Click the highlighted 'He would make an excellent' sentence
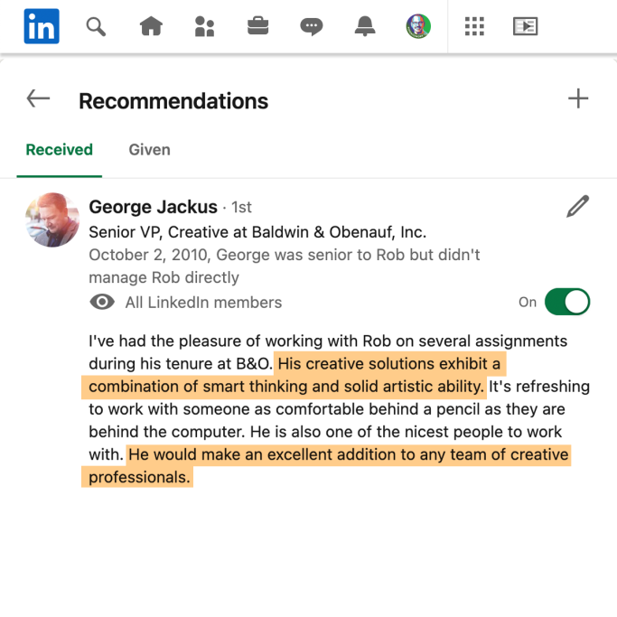This screenshot has width=617, height=617. click(x=326, y=465)
